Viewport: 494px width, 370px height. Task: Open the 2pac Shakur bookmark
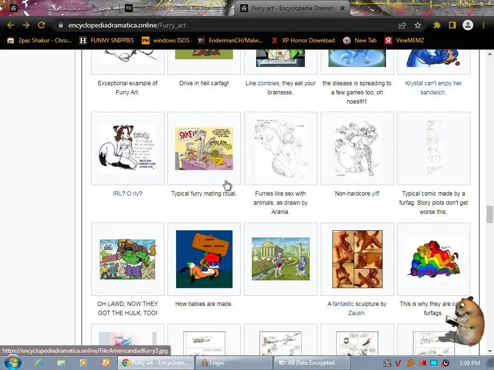40,40
